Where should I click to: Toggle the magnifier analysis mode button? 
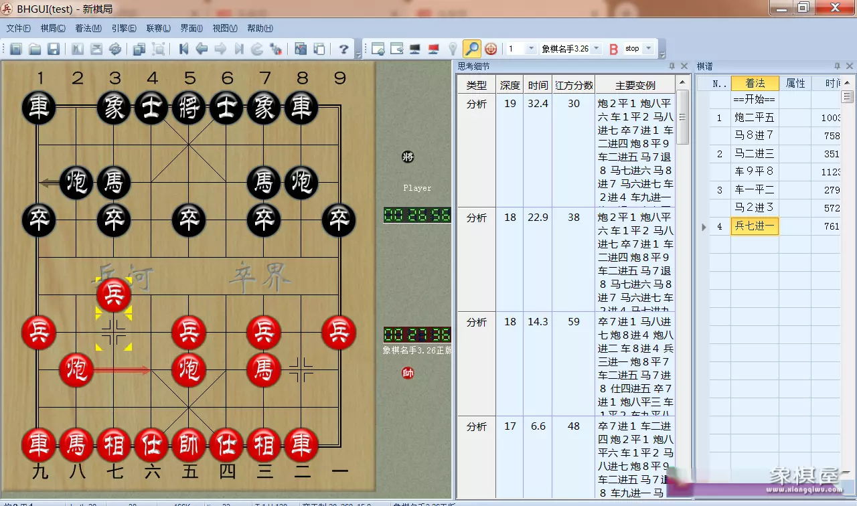point(472,49)
